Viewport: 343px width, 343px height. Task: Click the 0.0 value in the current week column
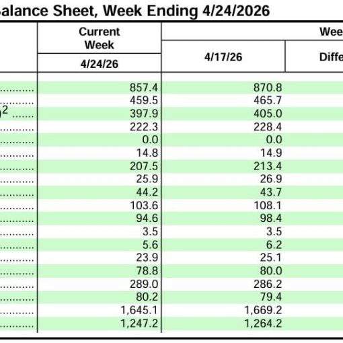click(150, 140)
